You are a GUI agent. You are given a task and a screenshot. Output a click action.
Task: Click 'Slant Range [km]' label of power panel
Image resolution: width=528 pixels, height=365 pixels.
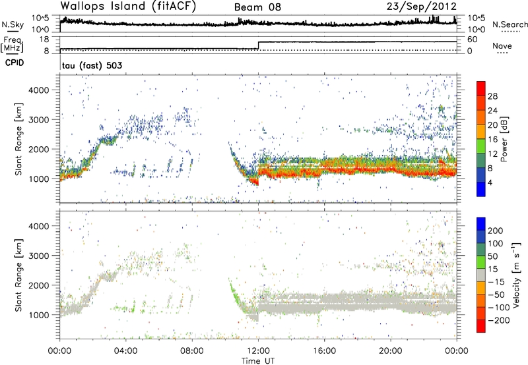(18, 139)
